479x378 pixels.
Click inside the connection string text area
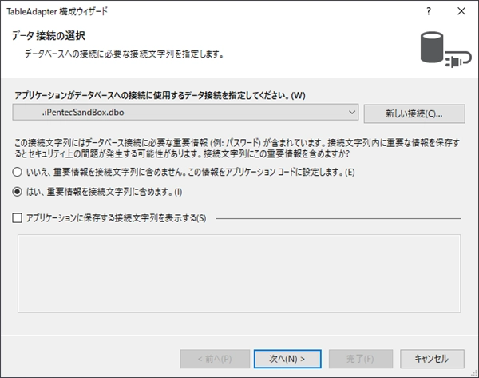coord(239,273)
